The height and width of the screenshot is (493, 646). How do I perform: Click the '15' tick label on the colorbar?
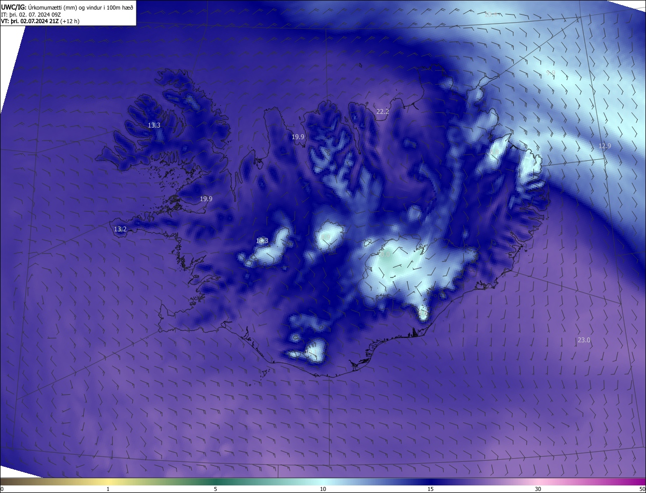430,489
